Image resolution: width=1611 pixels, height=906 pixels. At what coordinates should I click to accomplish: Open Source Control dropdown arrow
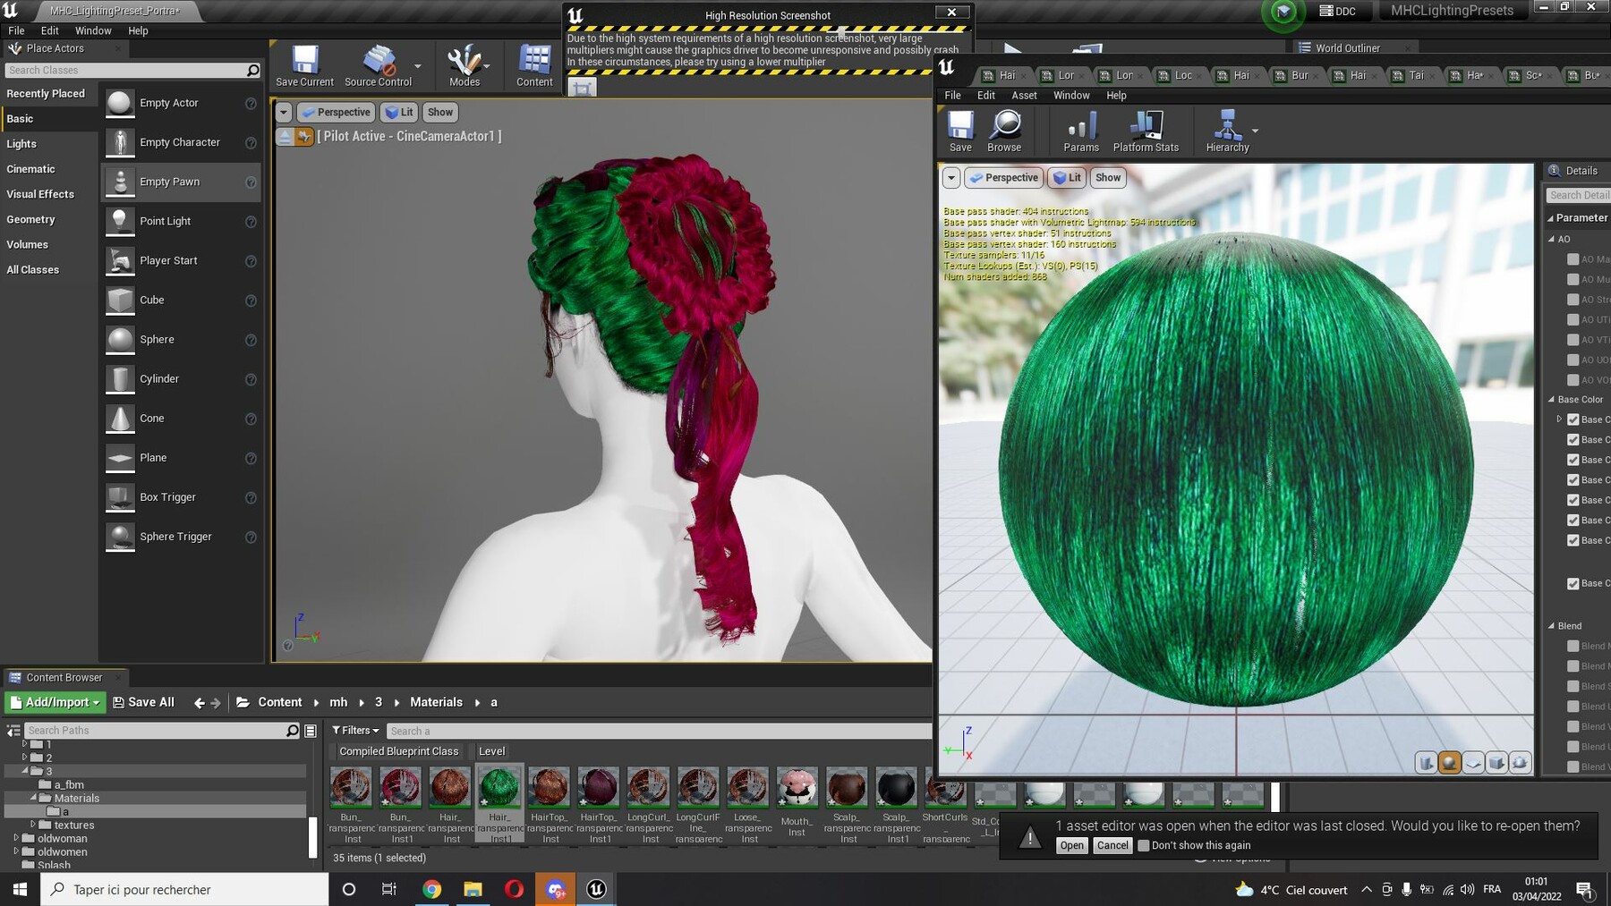(417, 66)
